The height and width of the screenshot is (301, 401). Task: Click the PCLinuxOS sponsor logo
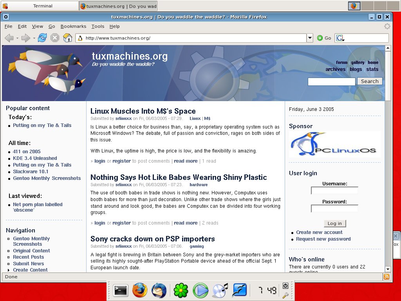[x=334, y=144]
